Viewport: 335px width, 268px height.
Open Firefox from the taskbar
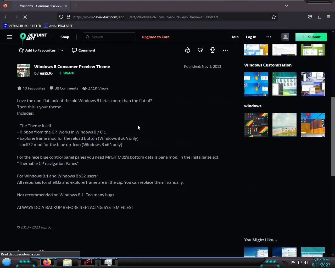click(47, 262)
